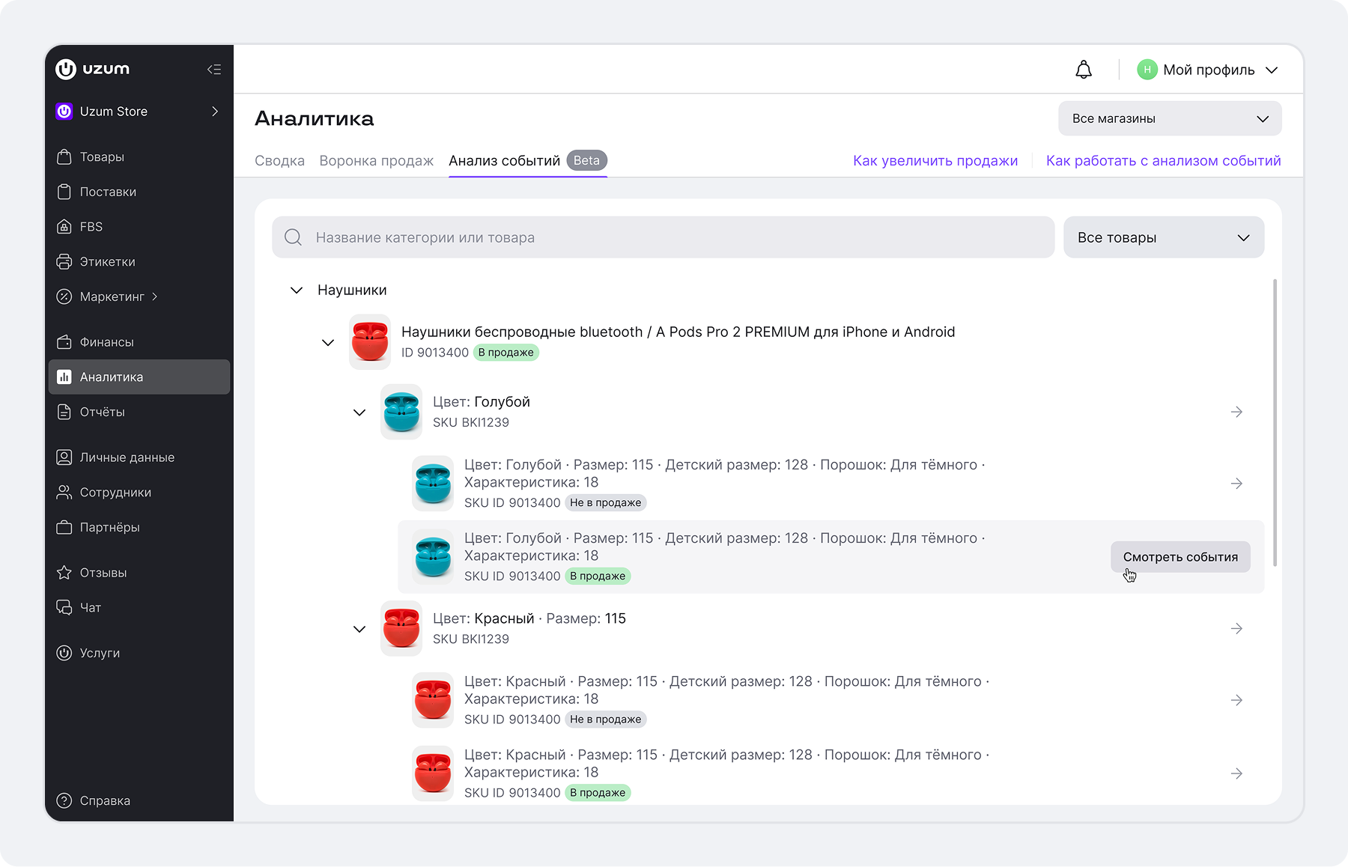The image size is (1348, 867).
Task: Open the Чат section
Action: 139,607
